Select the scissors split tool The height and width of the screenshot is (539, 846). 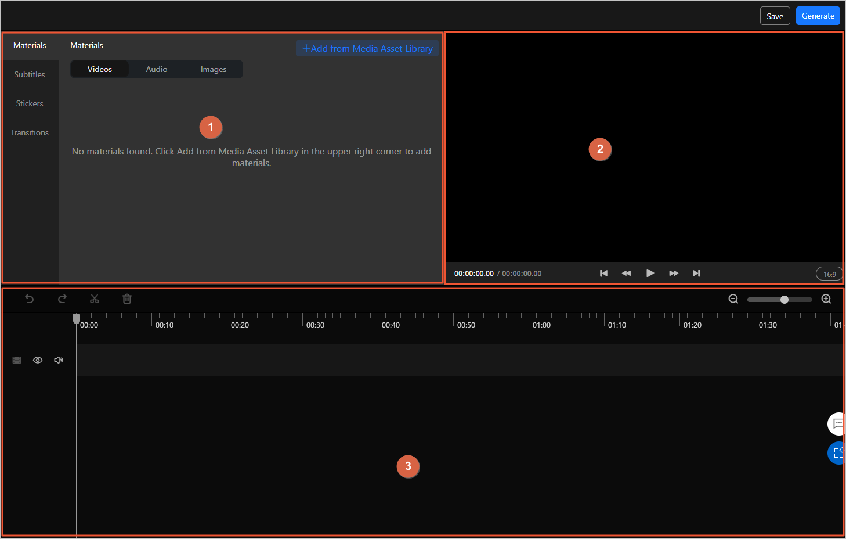[x=95, y=299]
